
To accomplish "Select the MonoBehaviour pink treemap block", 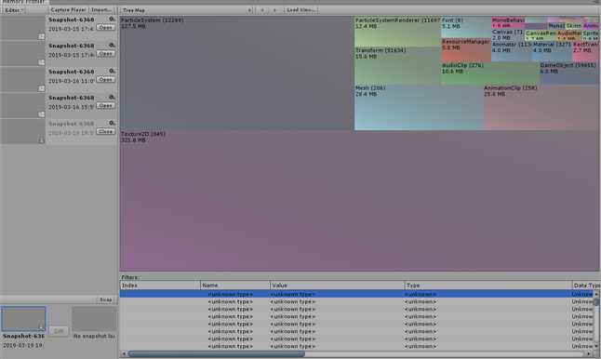I will click(508, 22).
